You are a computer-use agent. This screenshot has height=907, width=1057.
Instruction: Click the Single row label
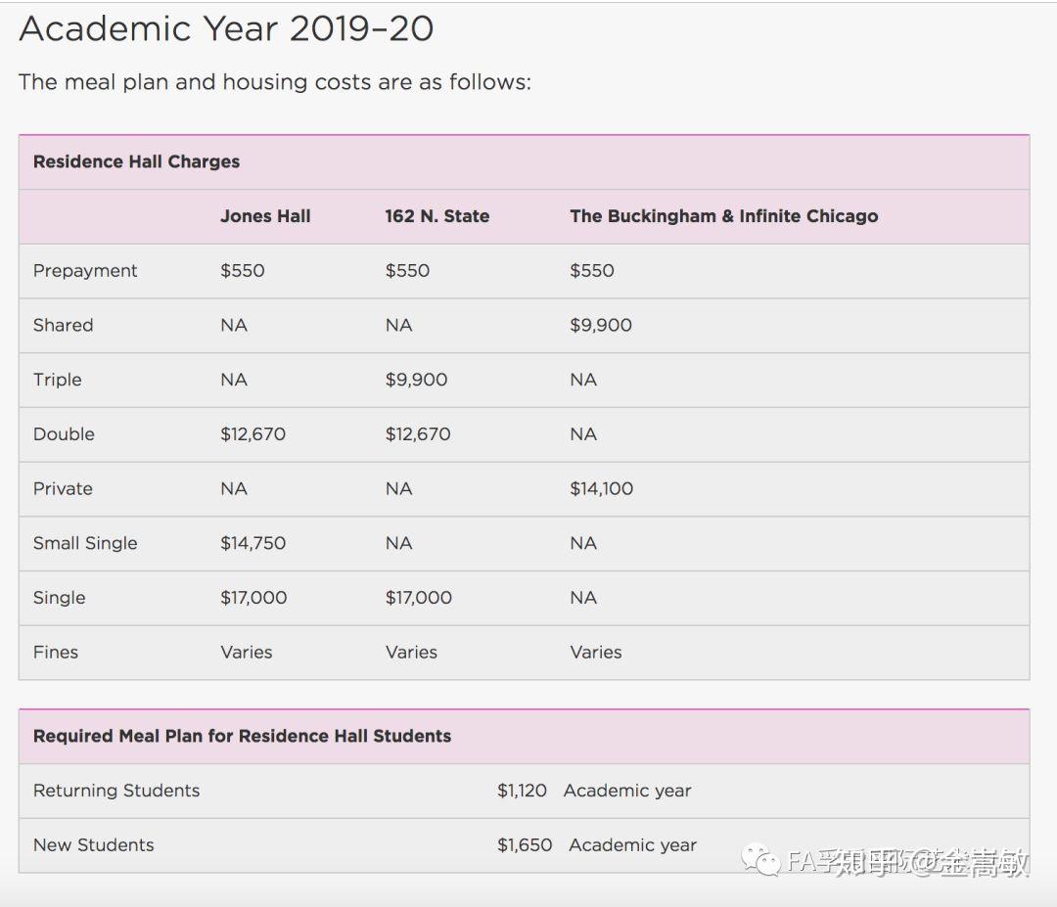click(x=60, y=599)
